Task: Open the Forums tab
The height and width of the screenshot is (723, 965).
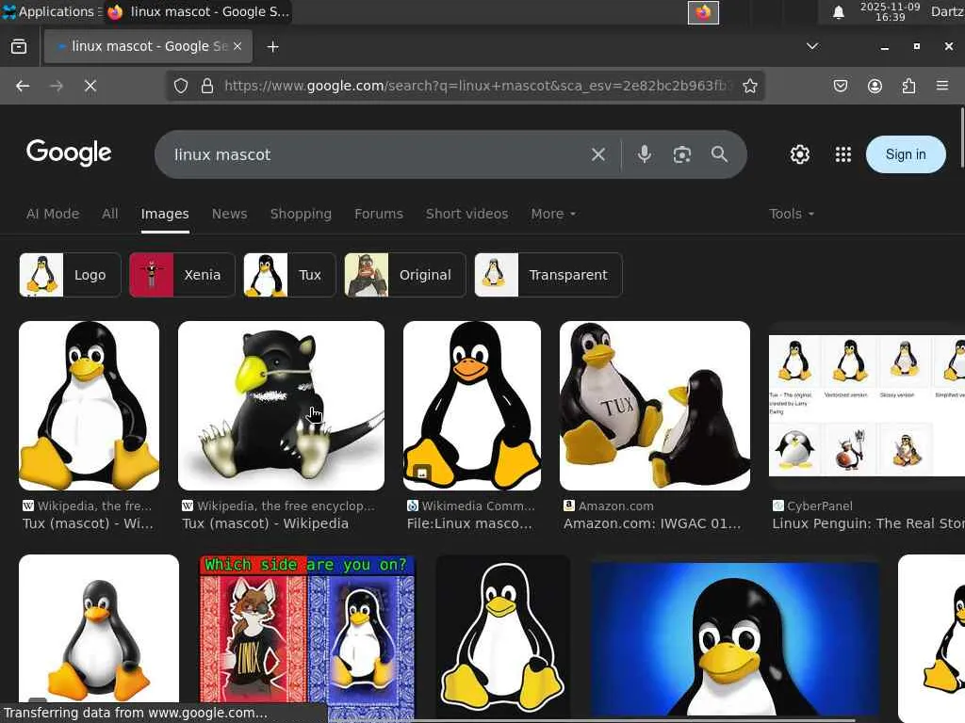Action: [x=379, y=214]
